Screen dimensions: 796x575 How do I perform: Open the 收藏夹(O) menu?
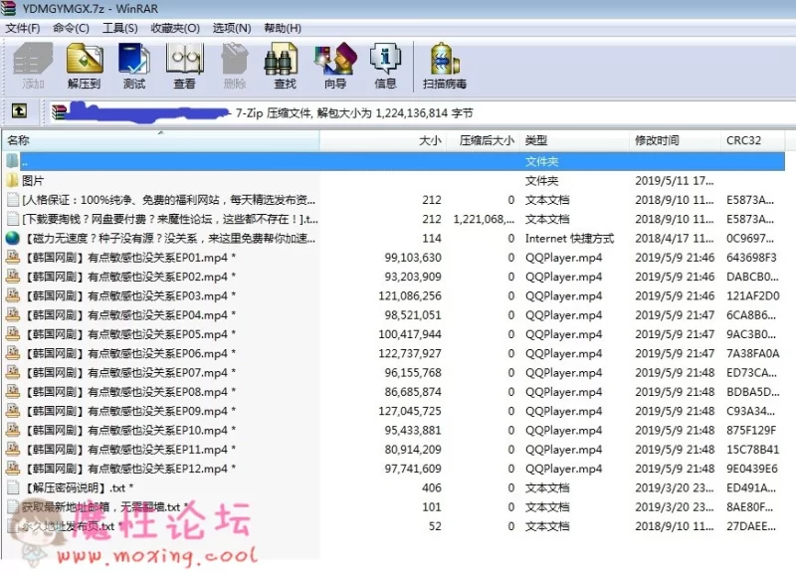click(x=175, y=28)
